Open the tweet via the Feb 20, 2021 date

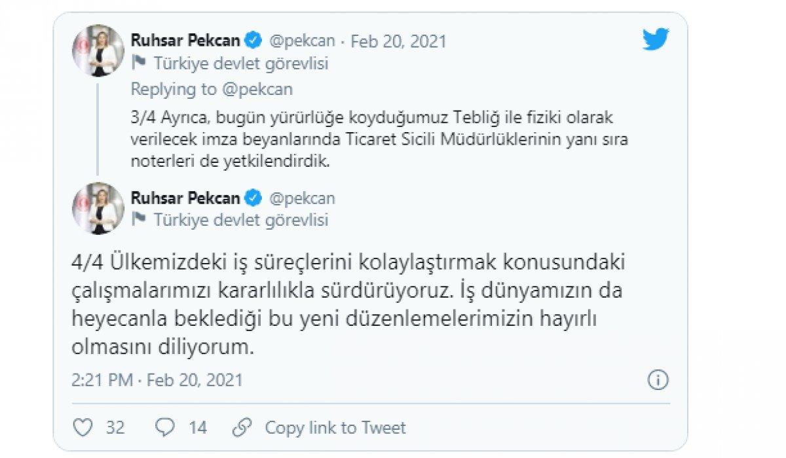click(398, 41)
